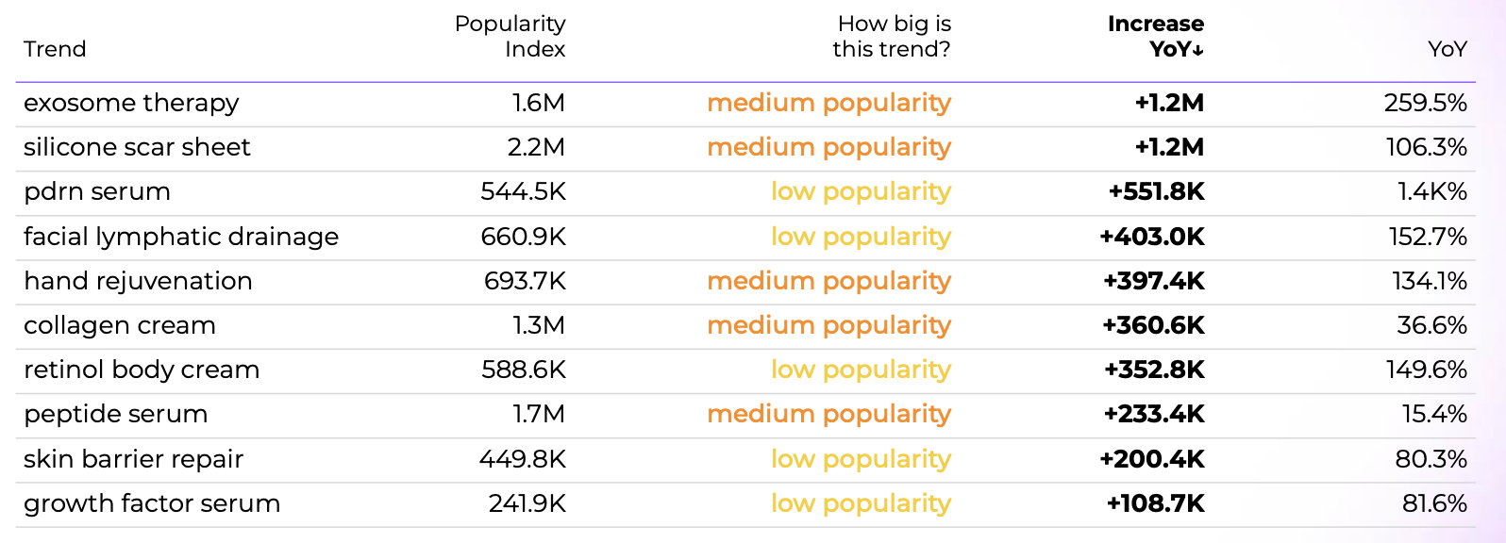Select the collagen cream trend
This screenshot has height=543, width=1506.
120,325
